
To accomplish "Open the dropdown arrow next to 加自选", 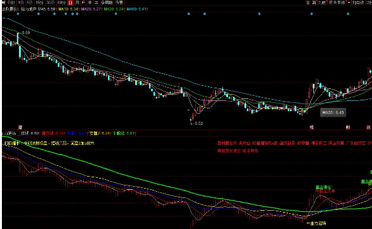I will click(x=349, y=3).
